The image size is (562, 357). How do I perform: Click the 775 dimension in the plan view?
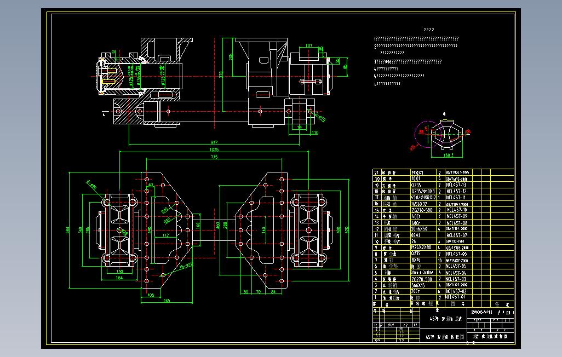pyautogui.click(x=214, y=157)
